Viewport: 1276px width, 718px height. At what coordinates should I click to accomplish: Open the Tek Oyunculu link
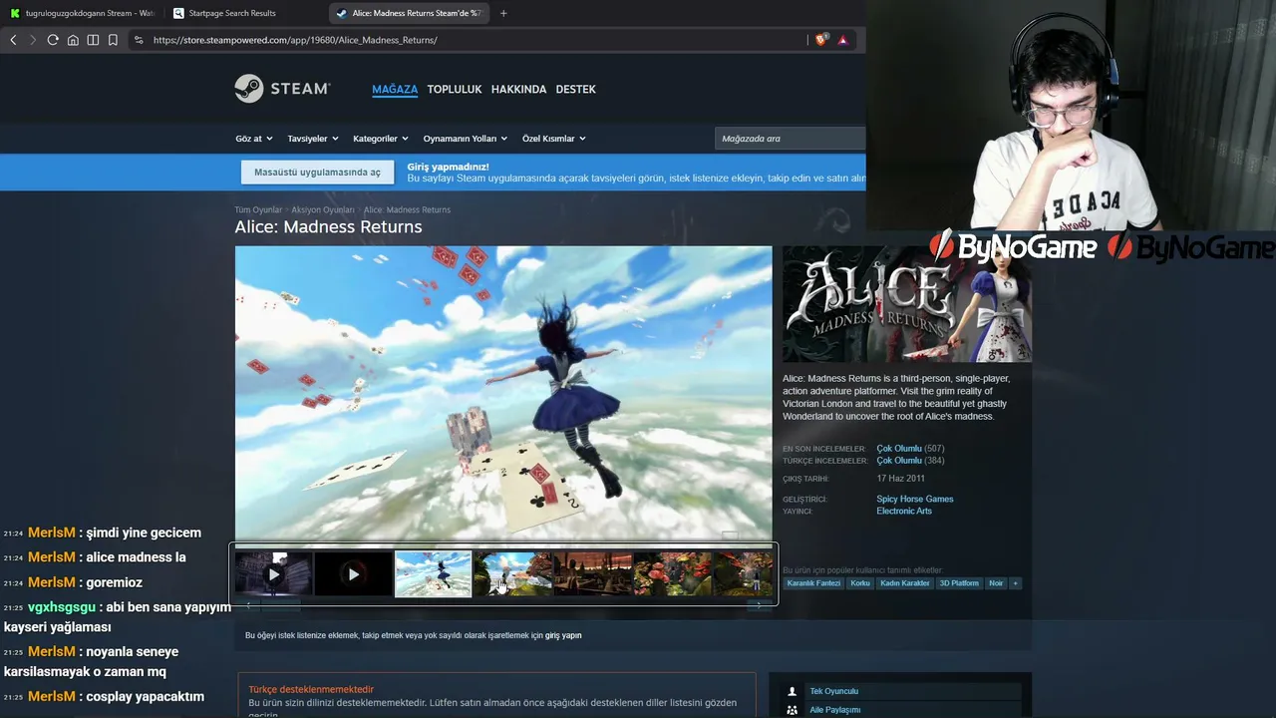pos(833,691)
